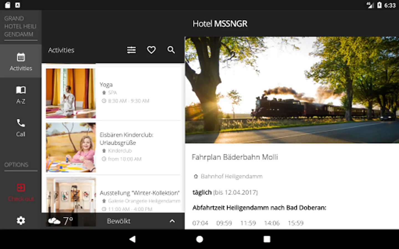This screenshot has width=399, height=249.
Task: Show favorites with heart icon
Action: (x=151, y=50)
